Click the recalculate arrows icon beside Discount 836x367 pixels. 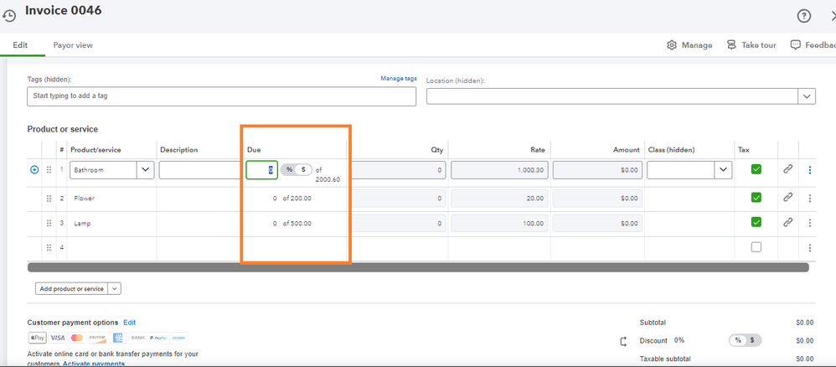[x=623, y=341]
